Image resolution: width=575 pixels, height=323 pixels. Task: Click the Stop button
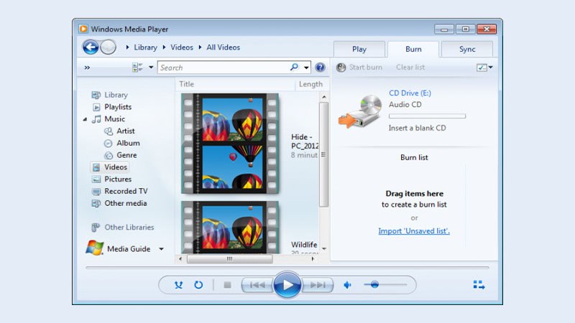tap(227, 285)
